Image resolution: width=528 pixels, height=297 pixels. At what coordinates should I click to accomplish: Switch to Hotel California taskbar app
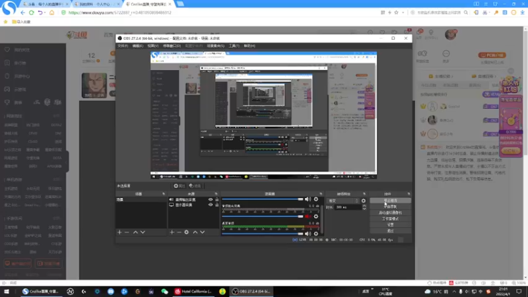click(x=193, y=291)
